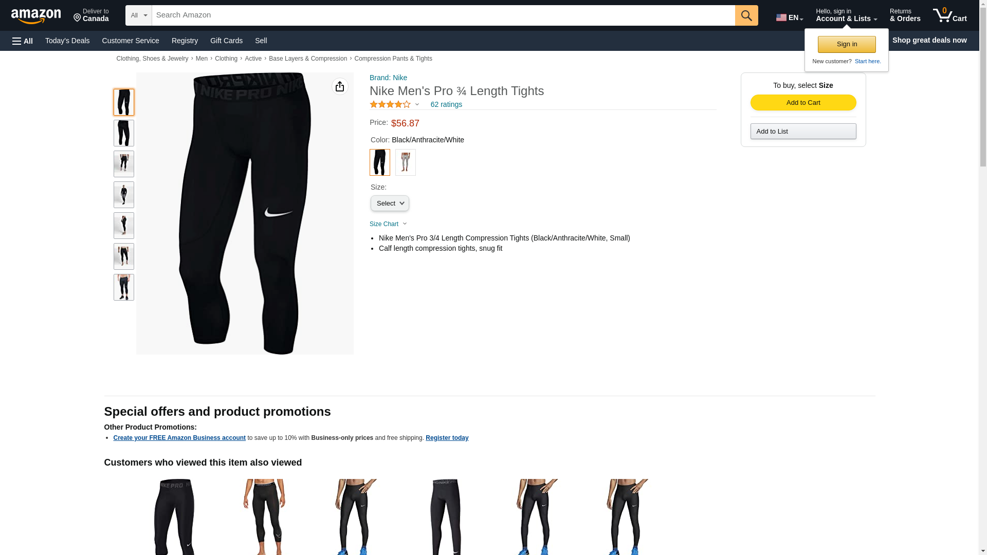
Task: Click the share icon on product image
Action: (x=340, y=86)
